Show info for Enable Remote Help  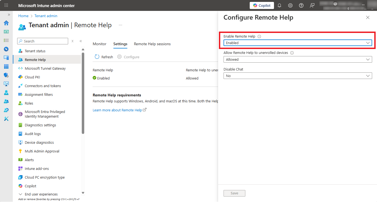point(259,36)
